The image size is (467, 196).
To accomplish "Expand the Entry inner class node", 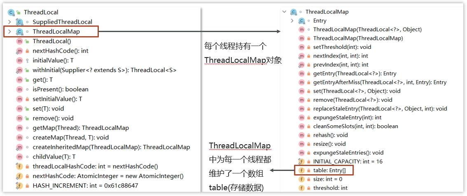I will tap(292, 21).
